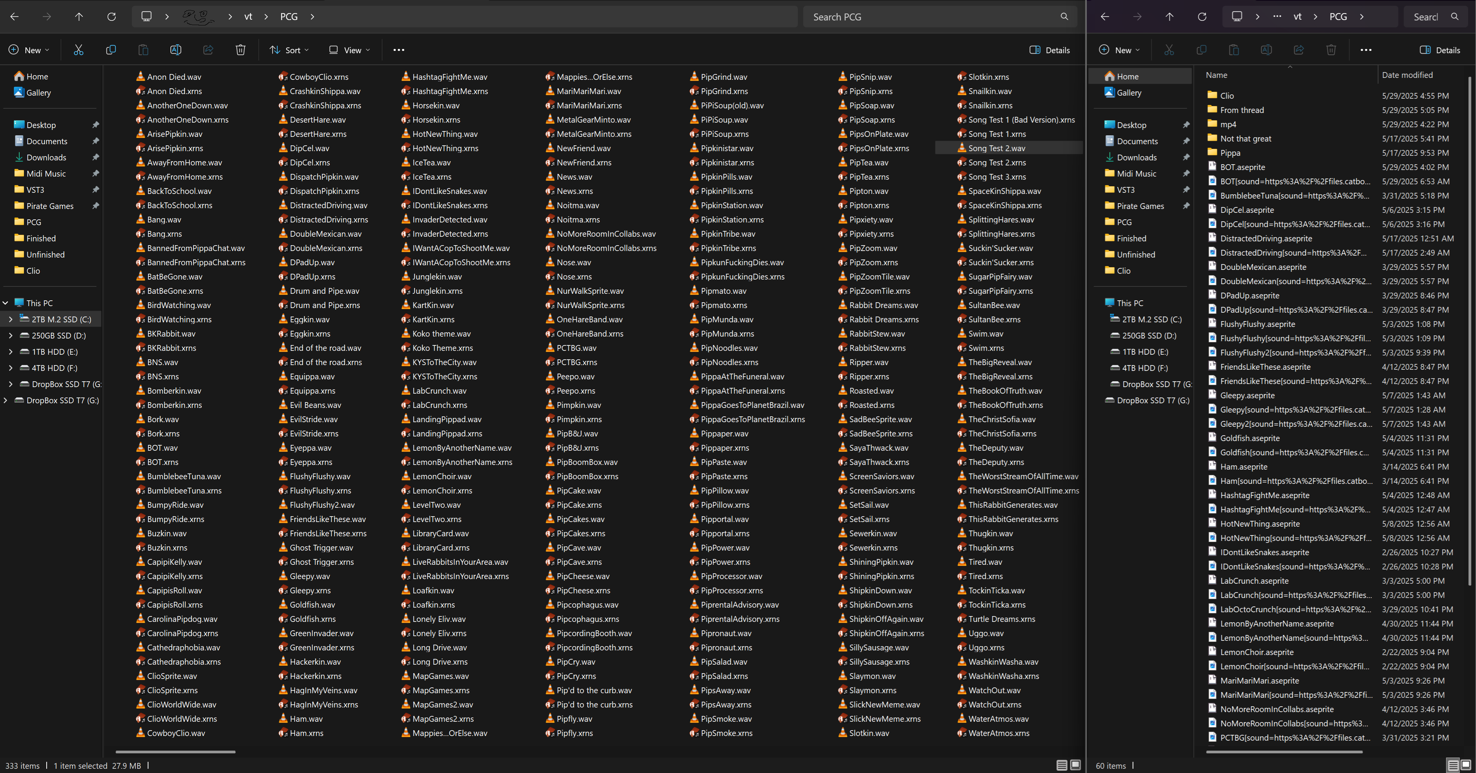Expand the 250GB SSD (D:) tree node
Image resolution: width=1476 pixels, height=773 pixels.
[10, 335]
